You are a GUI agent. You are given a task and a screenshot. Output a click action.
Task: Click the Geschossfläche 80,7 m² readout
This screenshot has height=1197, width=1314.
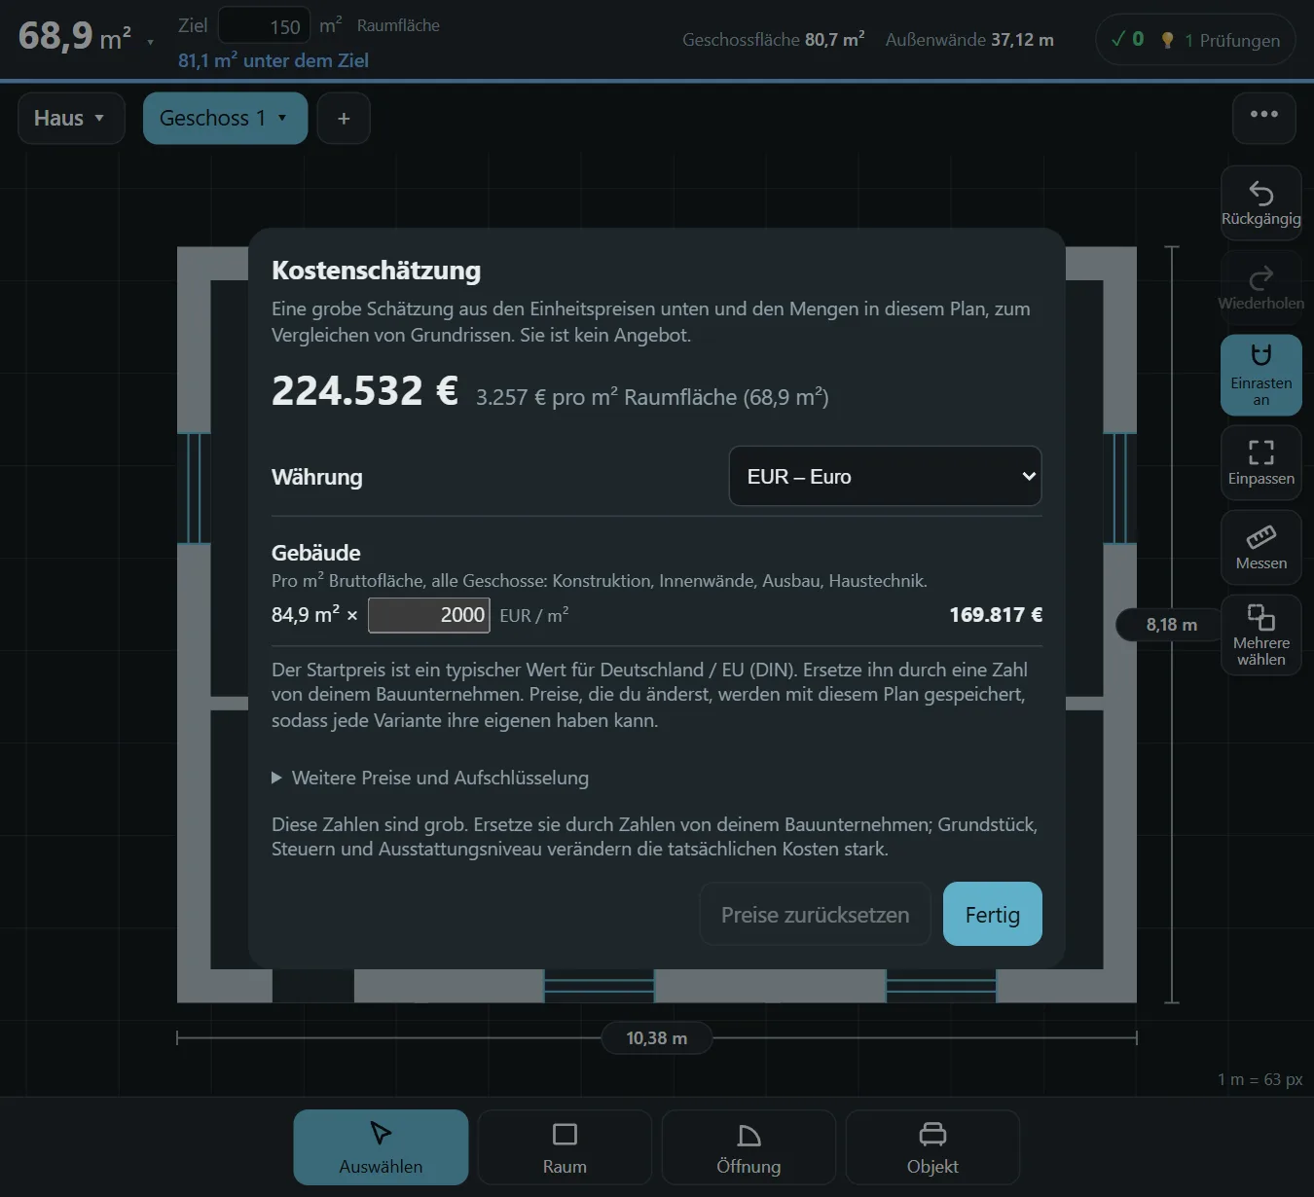coord(774,40)
